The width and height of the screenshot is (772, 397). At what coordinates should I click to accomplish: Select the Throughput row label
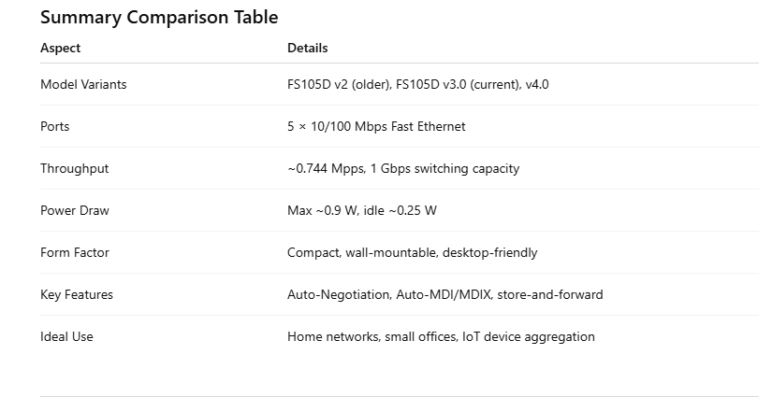click(x=74, y=168)
